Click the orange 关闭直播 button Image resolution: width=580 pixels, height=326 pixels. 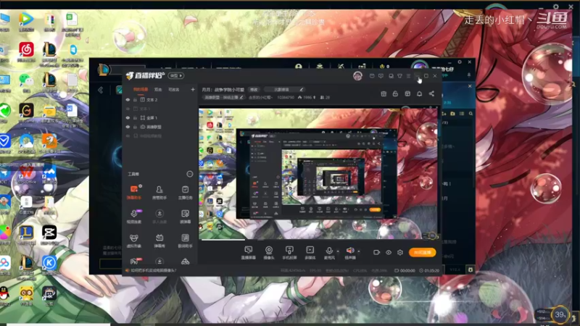coord(423,252)
